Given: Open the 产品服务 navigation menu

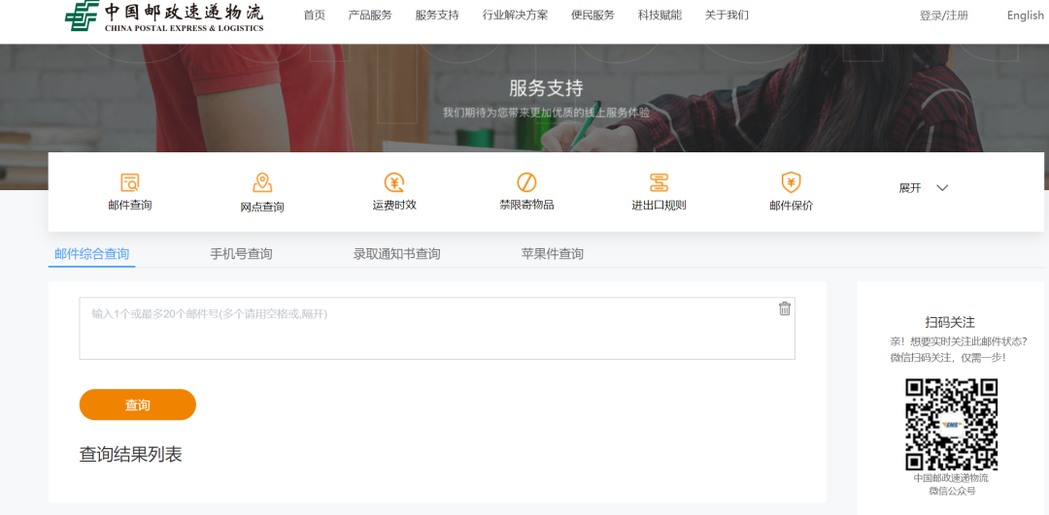Looking at the screenshot, I should tap(370, 16).
